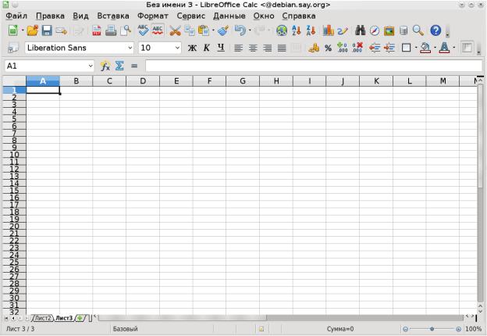
Task: Open the page preview icon
Action: 126,30
